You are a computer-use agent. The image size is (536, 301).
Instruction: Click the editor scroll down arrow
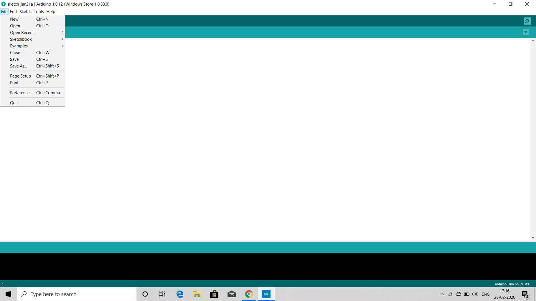(x=533, y=237)
